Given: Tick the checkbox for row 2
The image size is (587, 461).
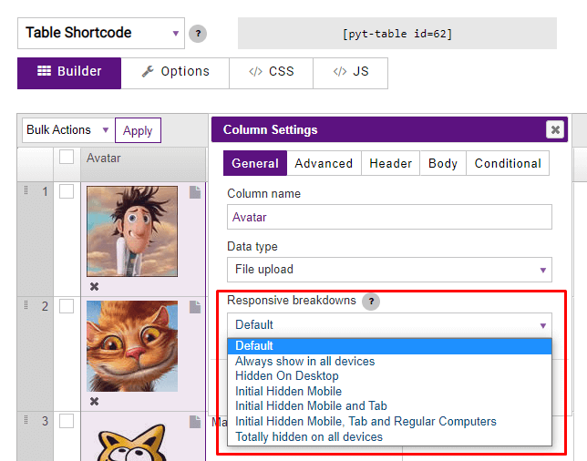Looking at the screenshot, I should click(67, 306).
